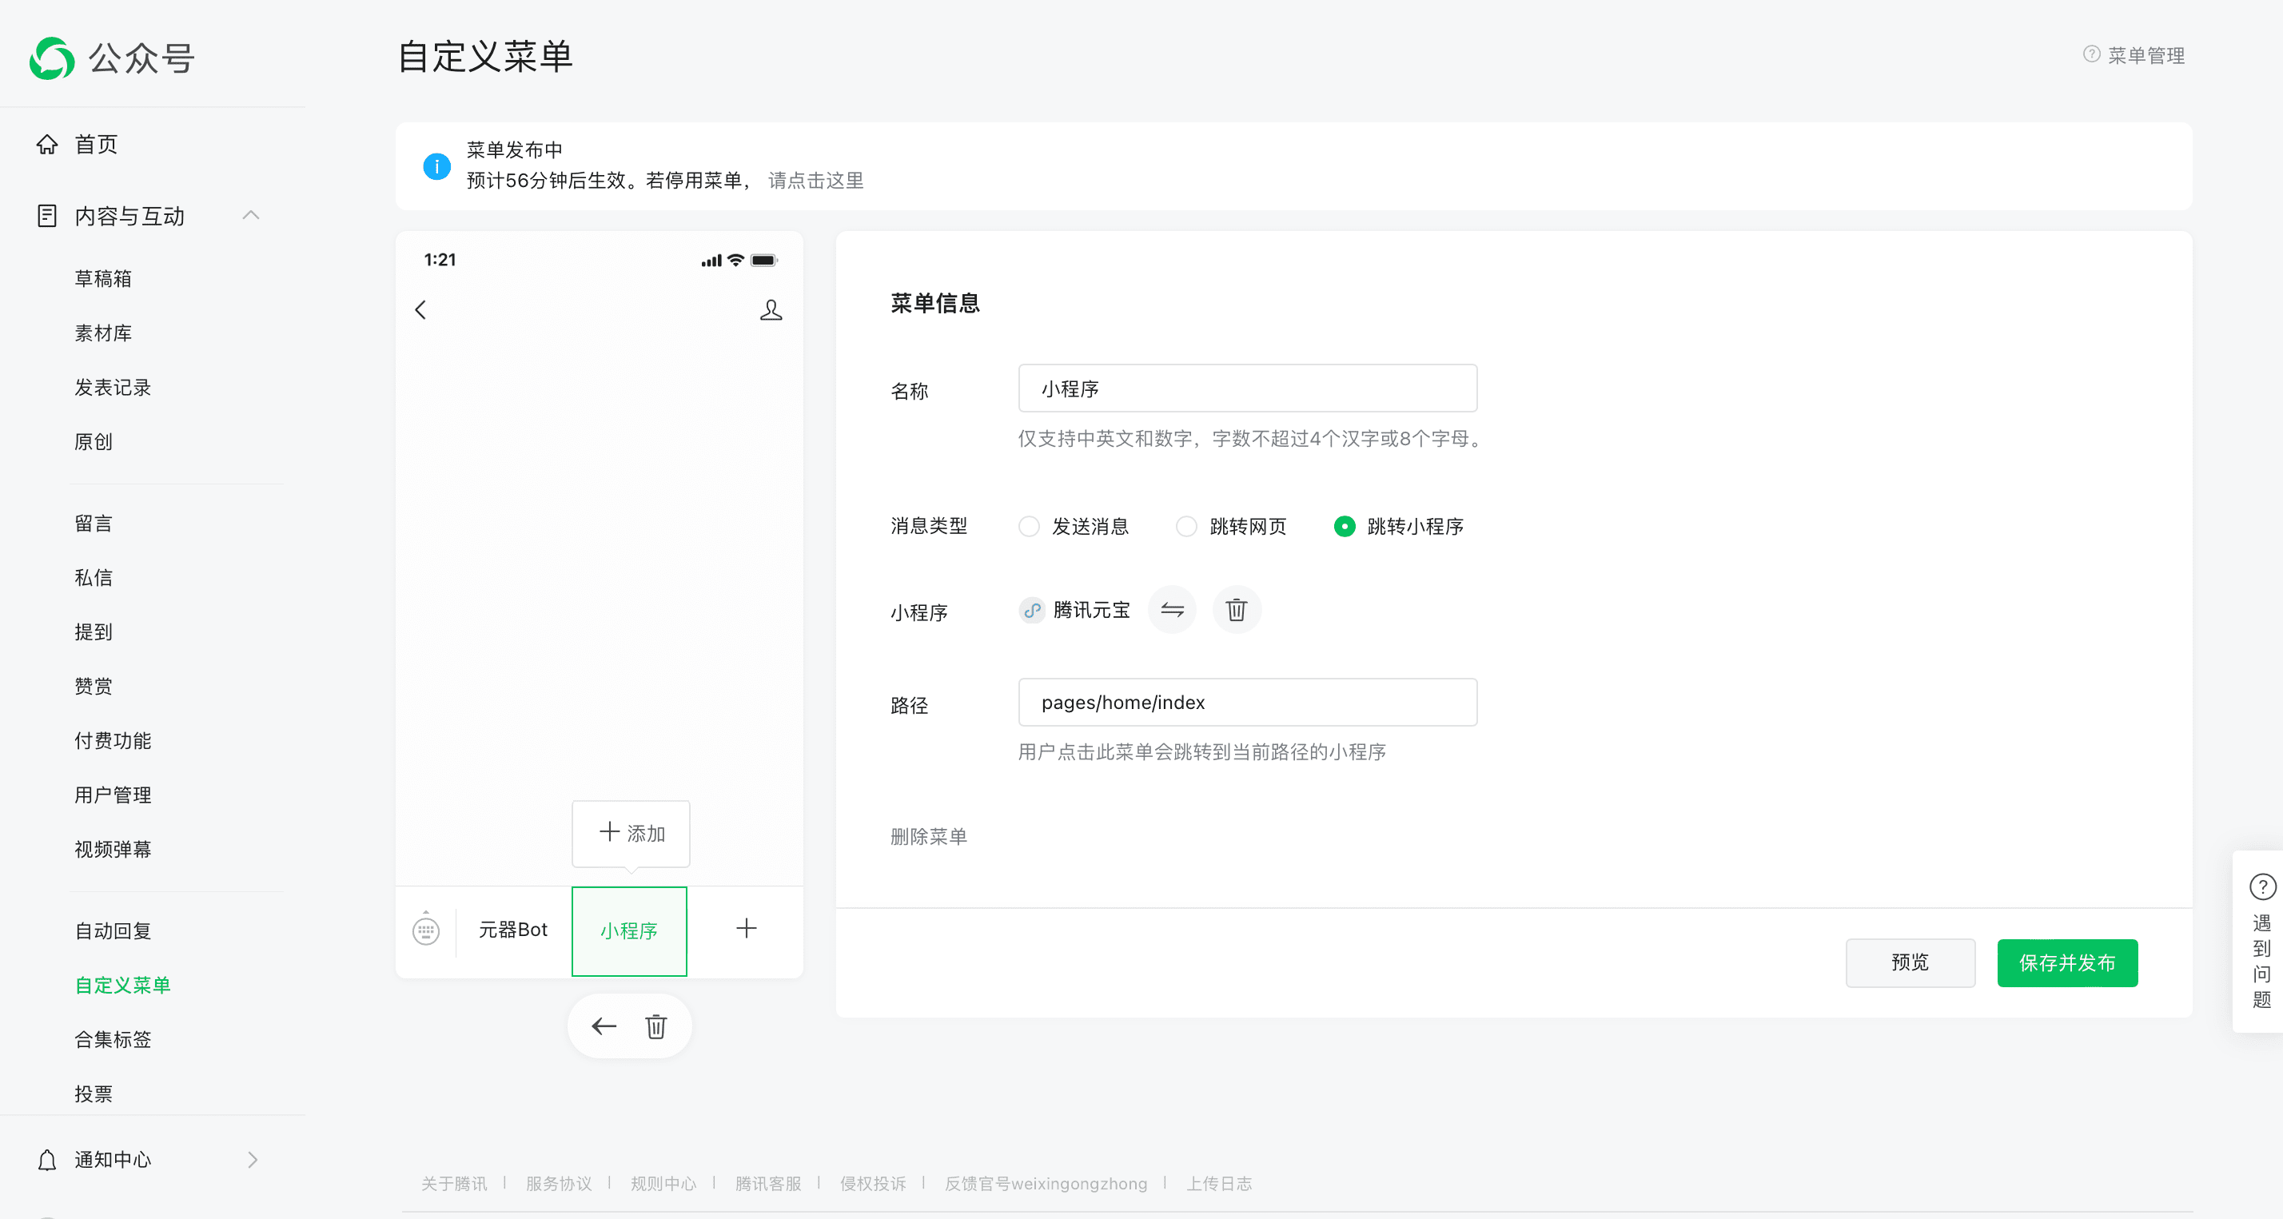Click the phone preview profile icon
2283x1219 pixels.
coord(771,309)
